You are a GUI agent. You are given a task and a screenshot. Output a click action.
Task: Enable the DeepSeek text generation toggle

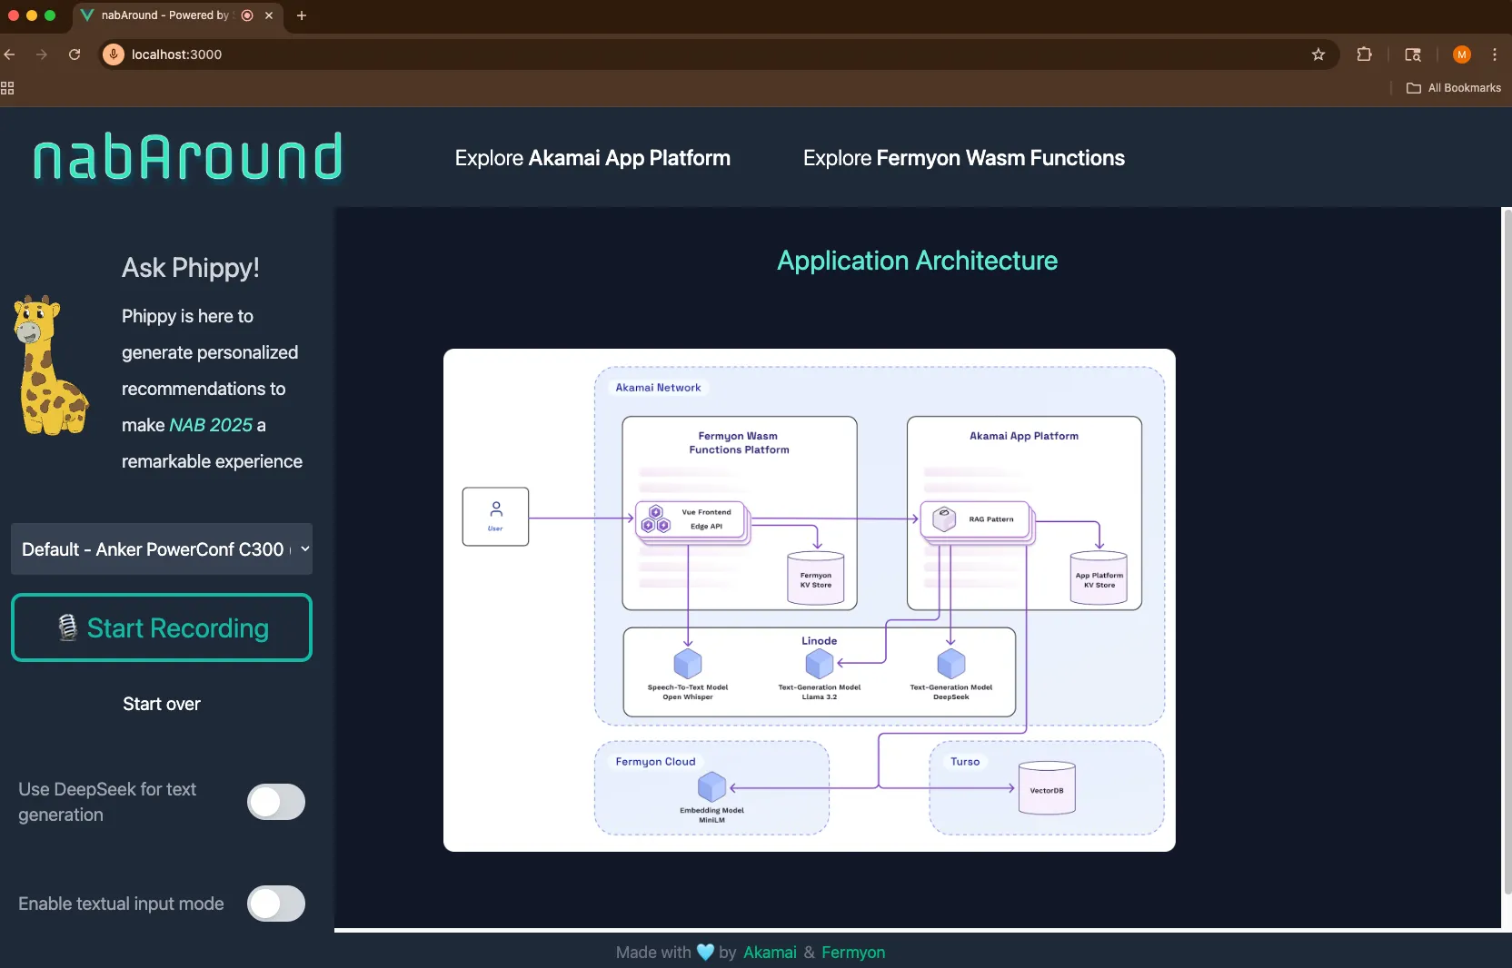click(276, 802)
